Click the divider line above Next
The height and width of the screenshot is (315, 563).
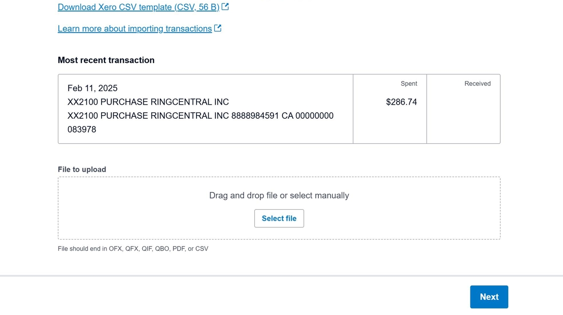coord(281,276)
